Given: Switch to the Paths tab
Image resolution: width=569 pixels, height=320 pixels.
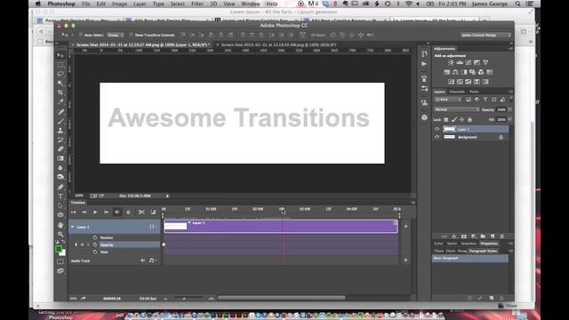Looking at the screenshot, I should click(474, 92).
